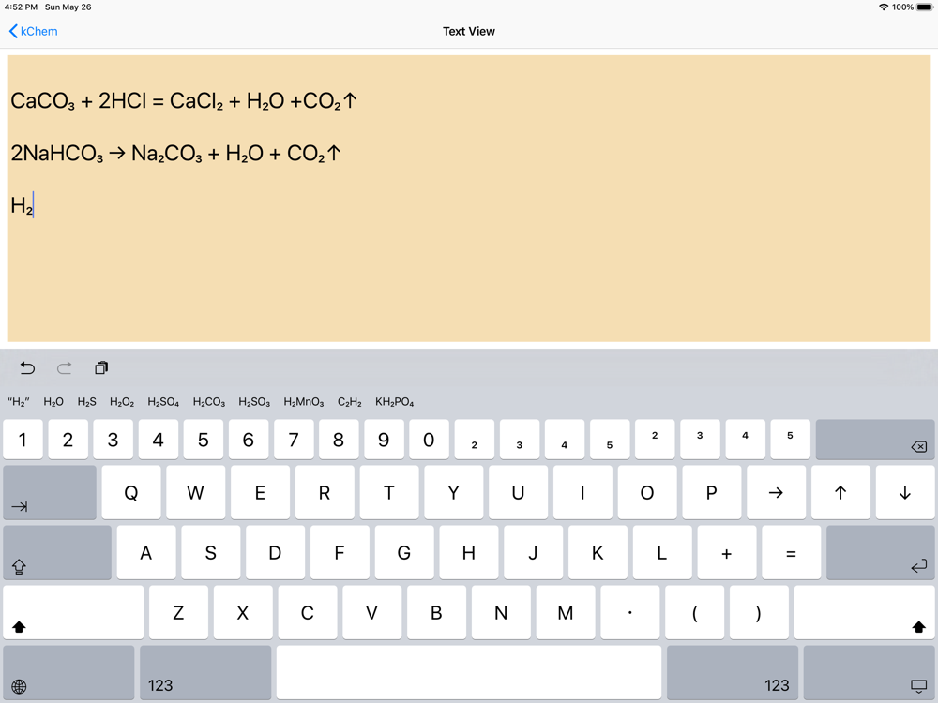Tap the 4:52 PM clock

point(21,7)
